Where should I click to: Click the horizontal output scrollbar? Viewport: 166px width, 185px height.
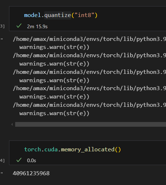pyautogui.click(x=90, y=124)
